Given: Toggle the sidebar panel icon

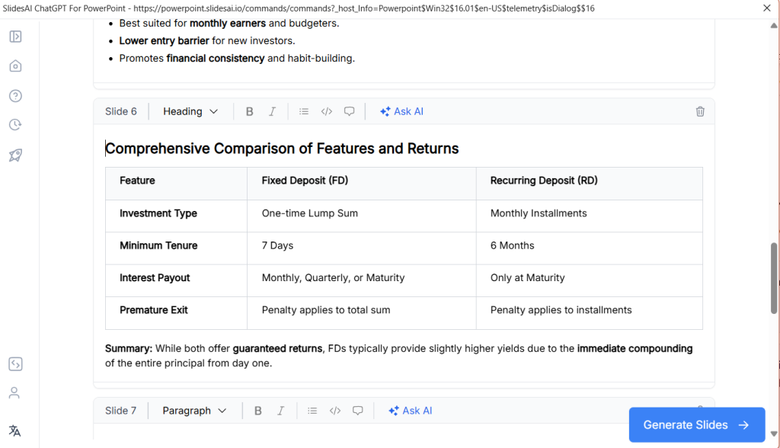Looking at the screenshot, I should 15,37.
